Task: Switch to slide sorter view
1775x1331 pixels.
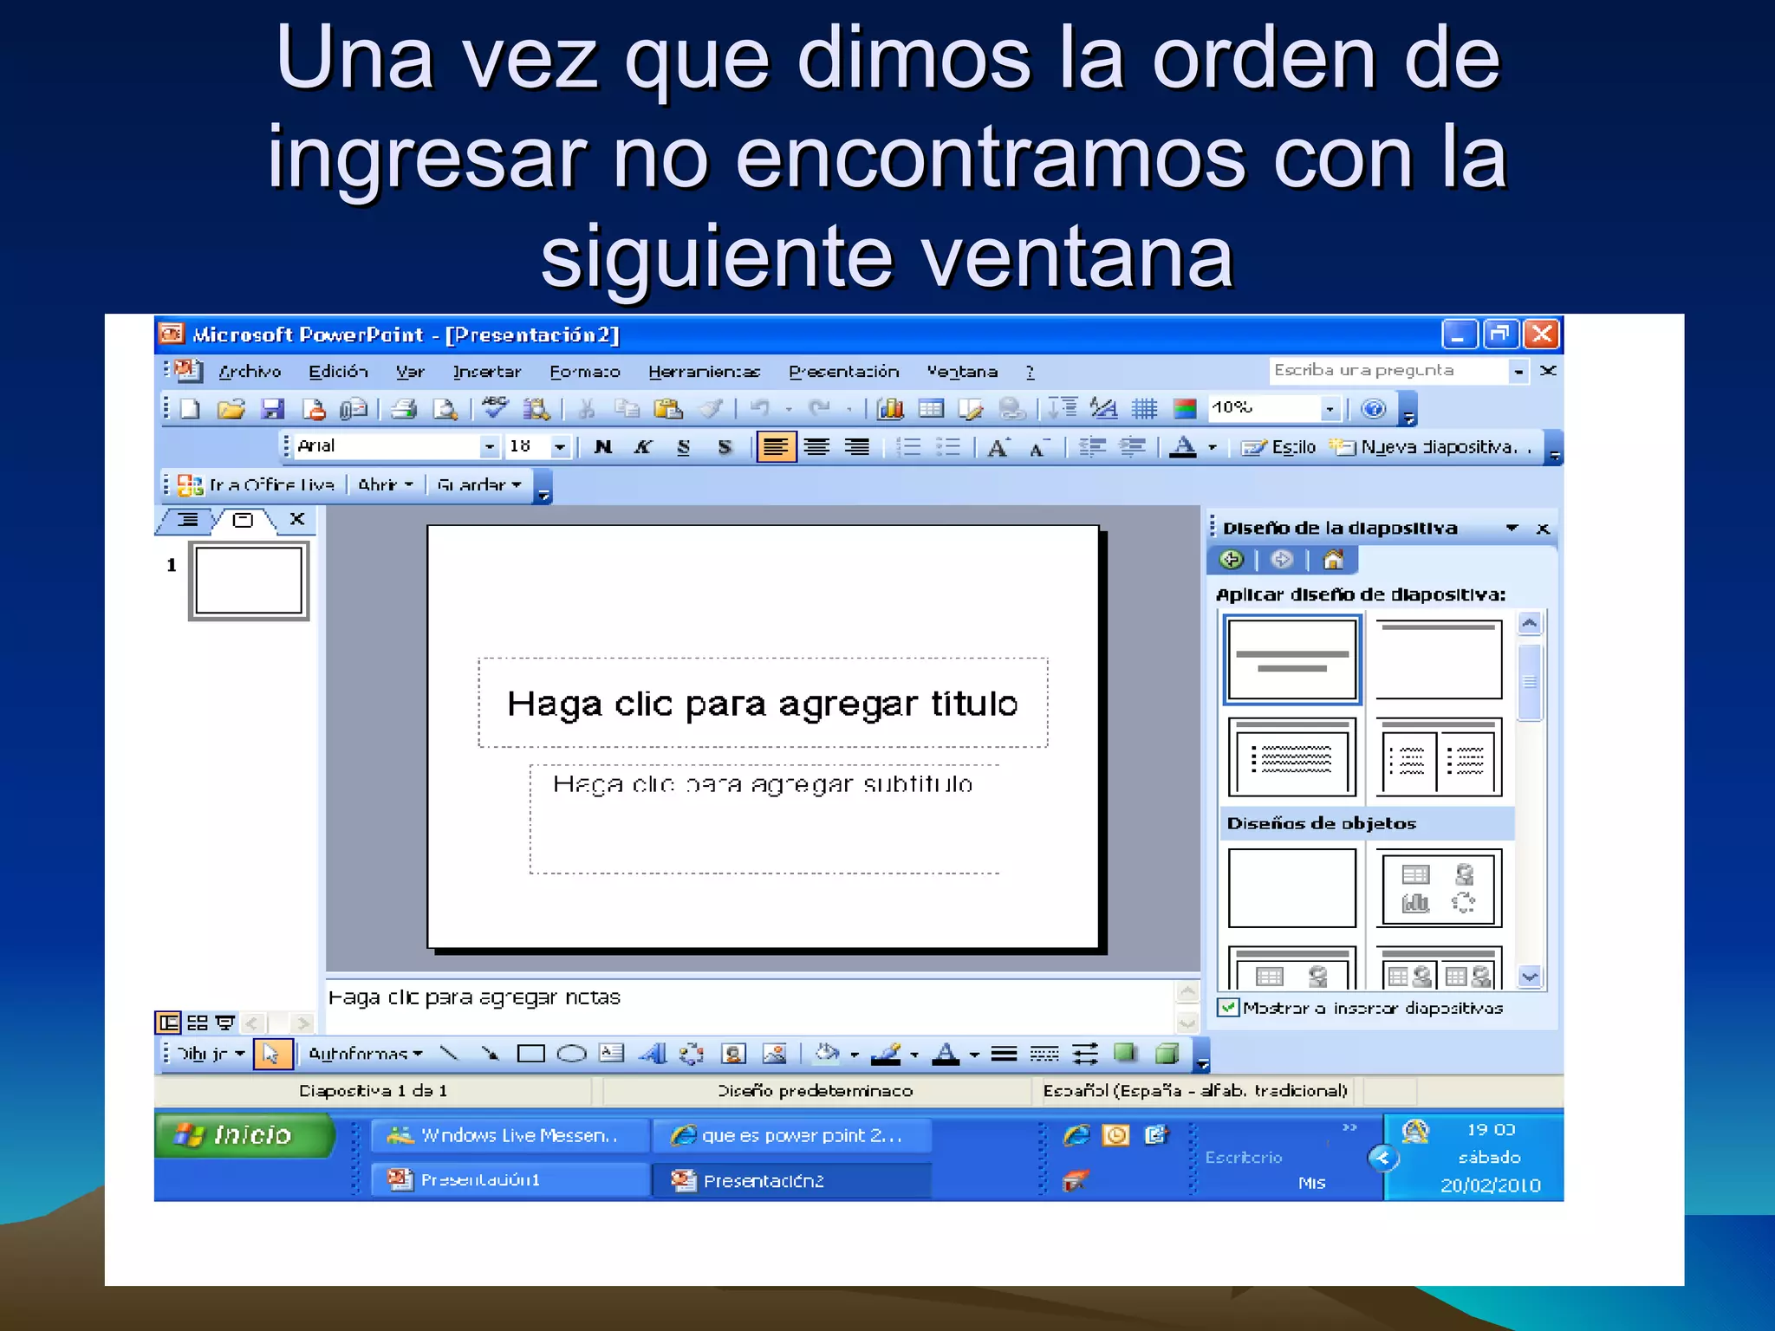Action: point(198,1023)
